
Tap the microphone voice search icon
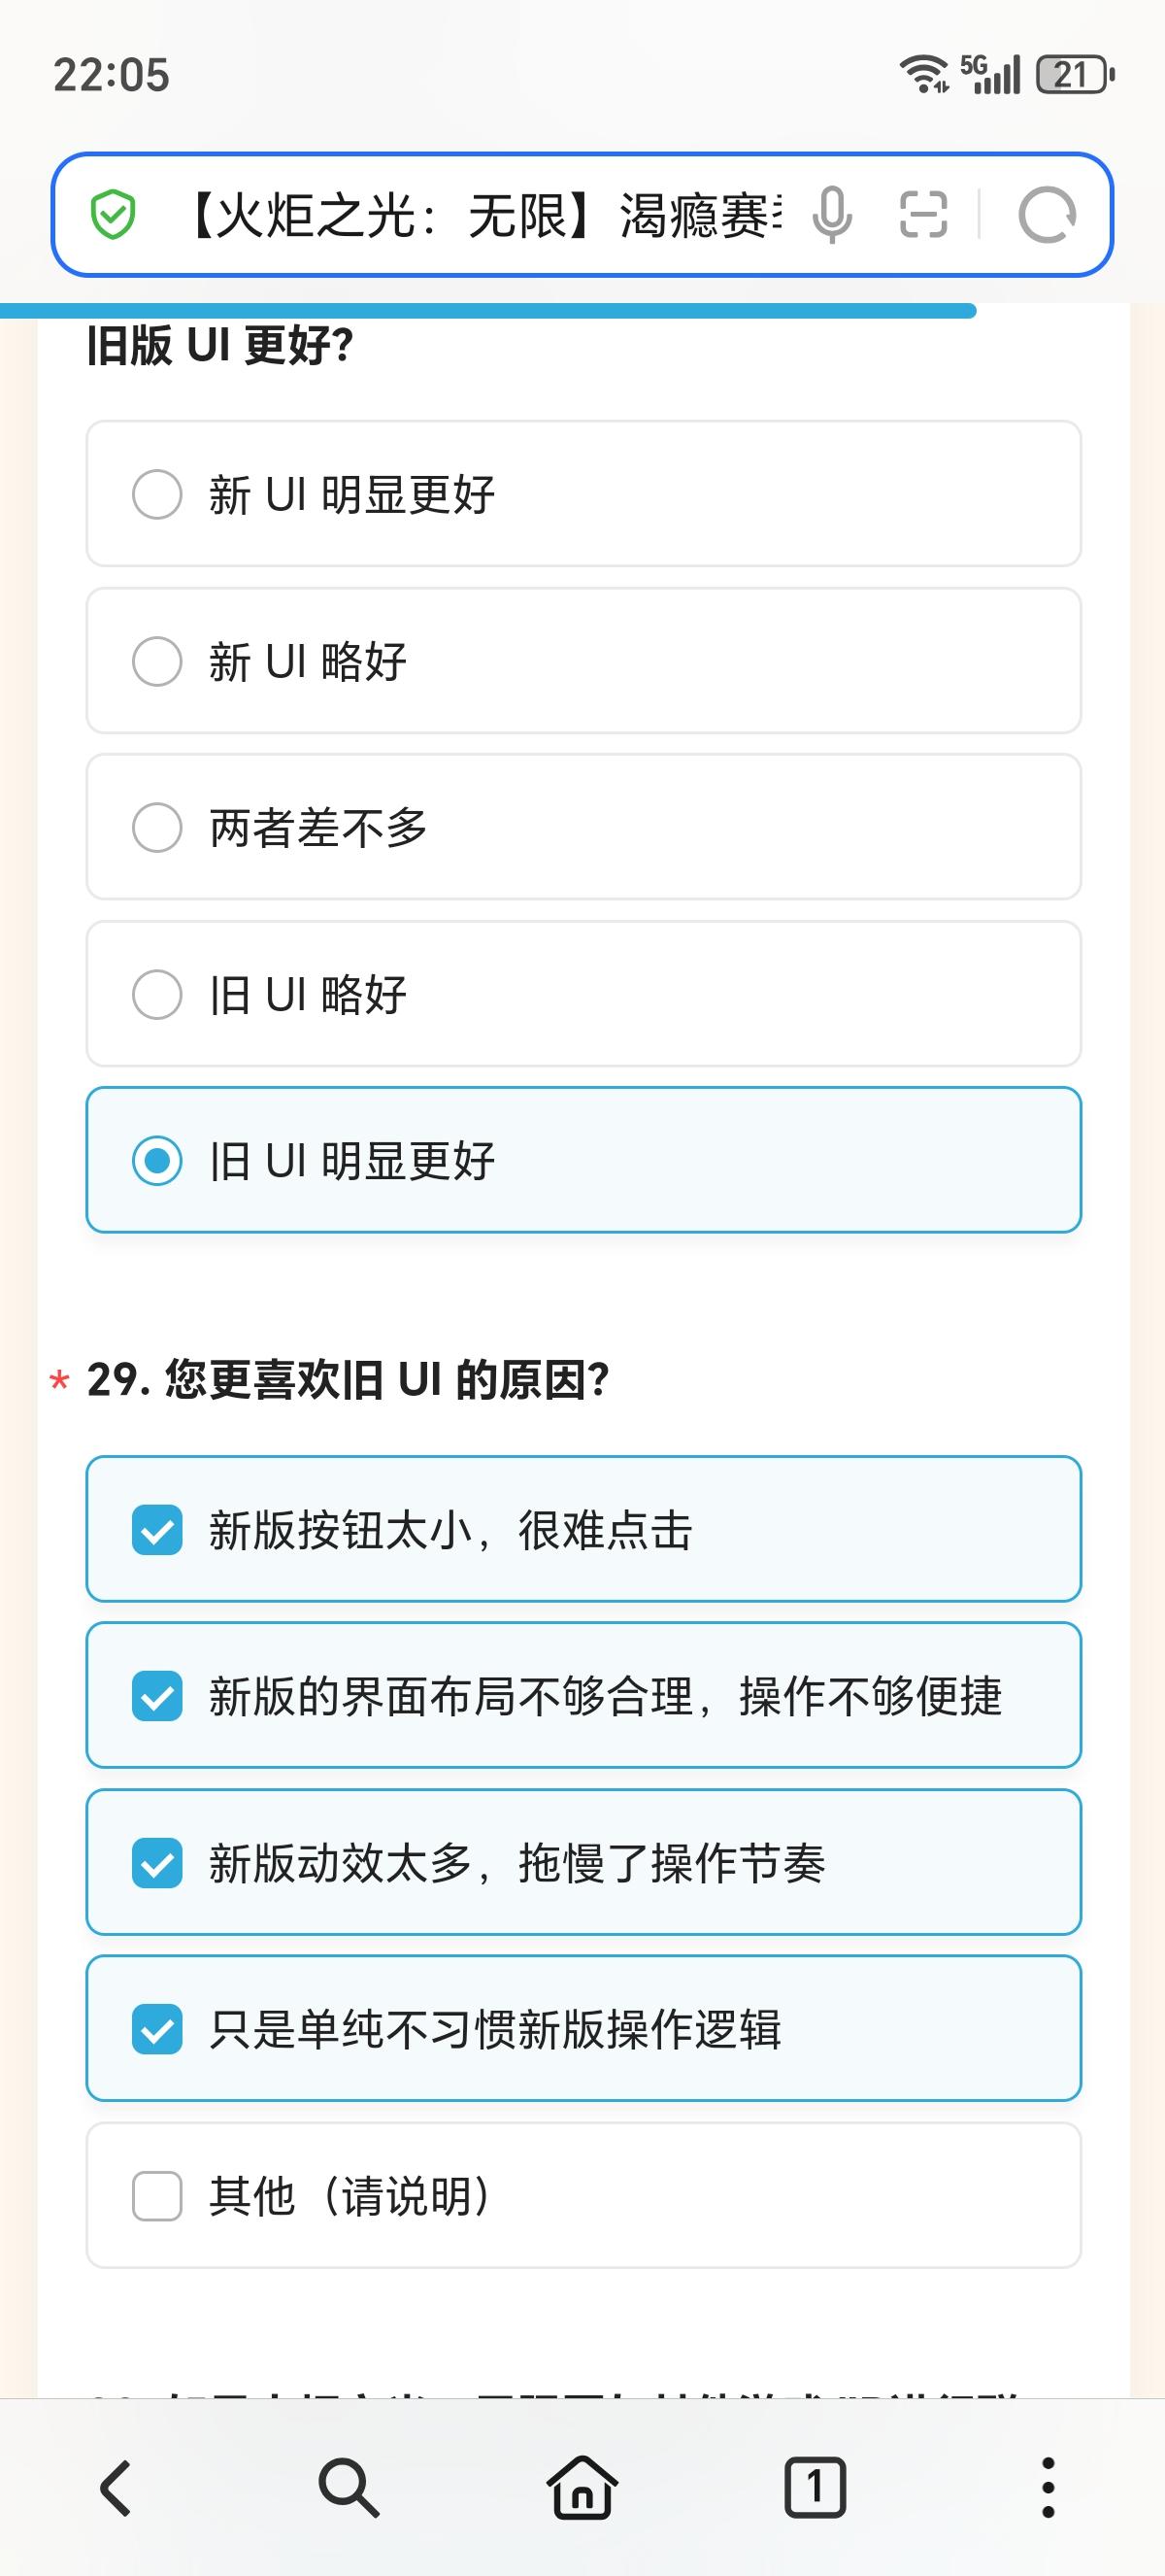click(x=831, y=215)
